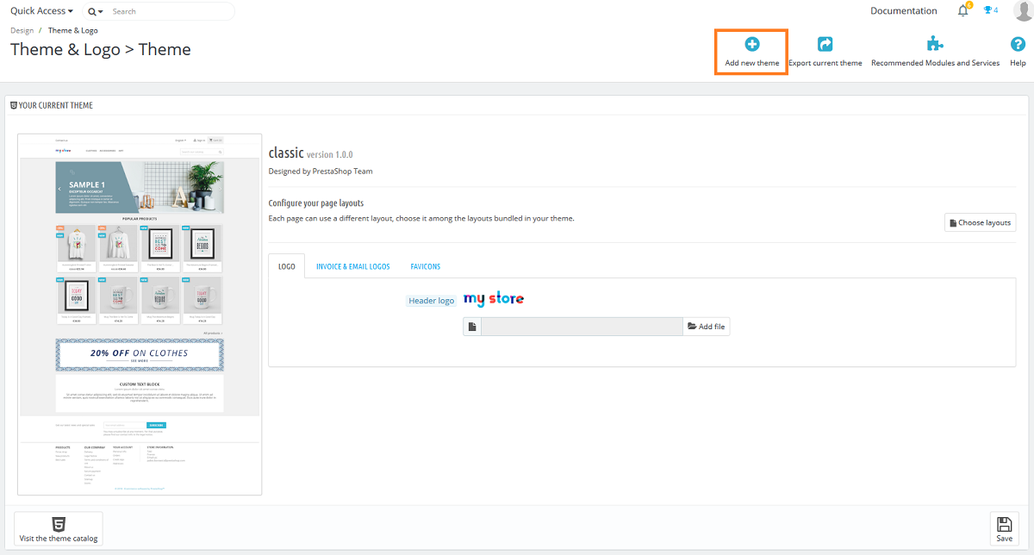
Task: View your achievement trophies
Action: click(987, 10)
